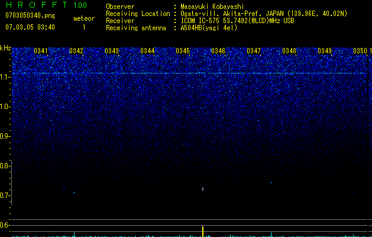Click the kHz axis unit label
Viewport: 372px width, 237px height.
pyautogui.click(x=5, y=47)
